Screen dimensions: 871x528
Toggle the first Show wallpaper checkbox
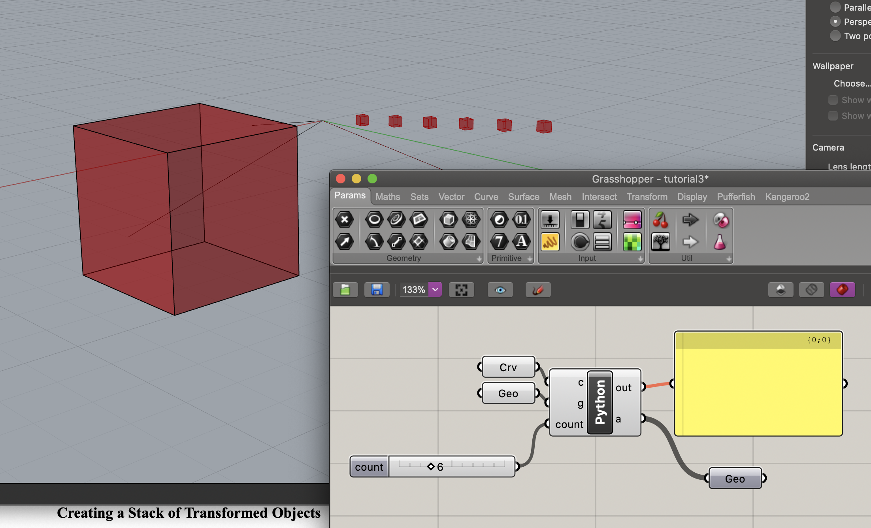point(833,100)
